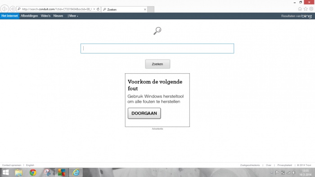Open Action Center flag icon
Screen dimensions: 315x177
(x=277, y=173)
